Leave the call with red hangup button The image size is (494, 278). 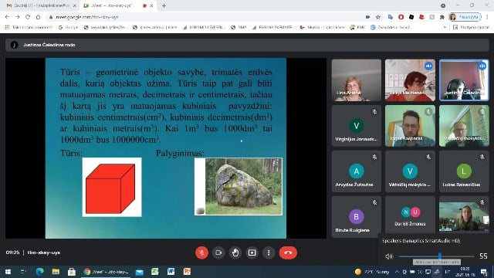(288, 253)
